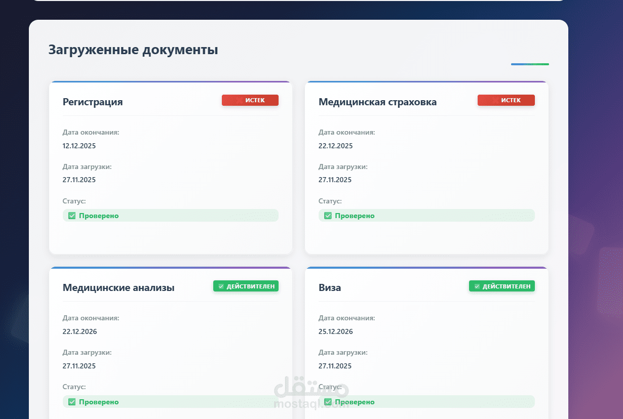Click Дата окончания label in Регистрация card
Screen dimensions: 623x419
[x=91, y=133]
